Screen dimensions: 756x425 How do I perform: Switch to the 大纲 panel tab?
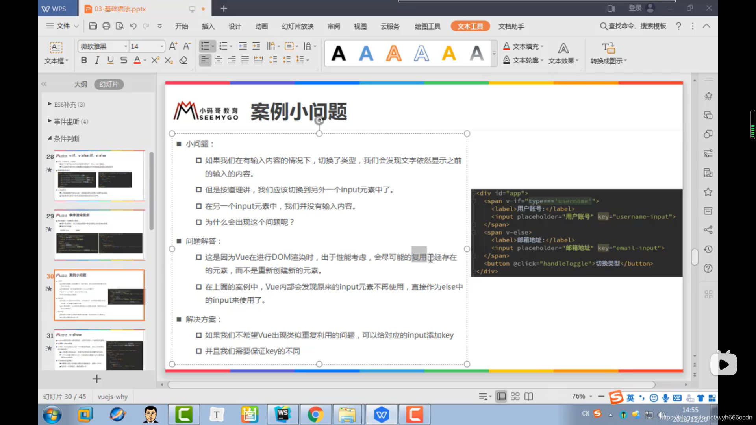(80, 84)
